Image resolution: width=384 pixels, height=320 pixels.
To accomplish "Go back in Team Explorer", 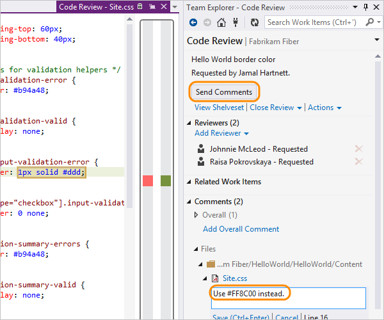I will click(x=193, y=22).
